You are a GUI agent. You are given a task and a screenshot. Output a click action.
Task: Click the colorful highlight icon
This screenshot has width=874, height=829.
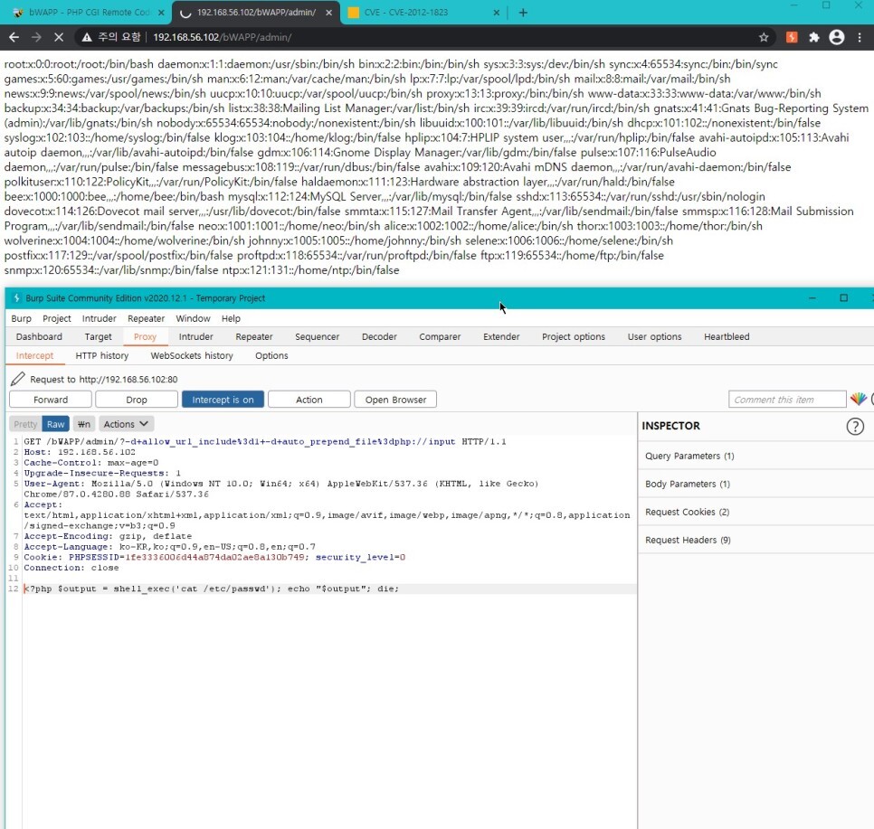coord(859,399)
